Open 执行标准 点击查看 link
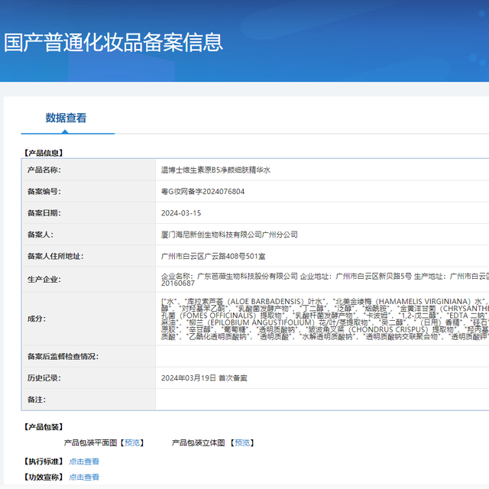 coord(84,461)
